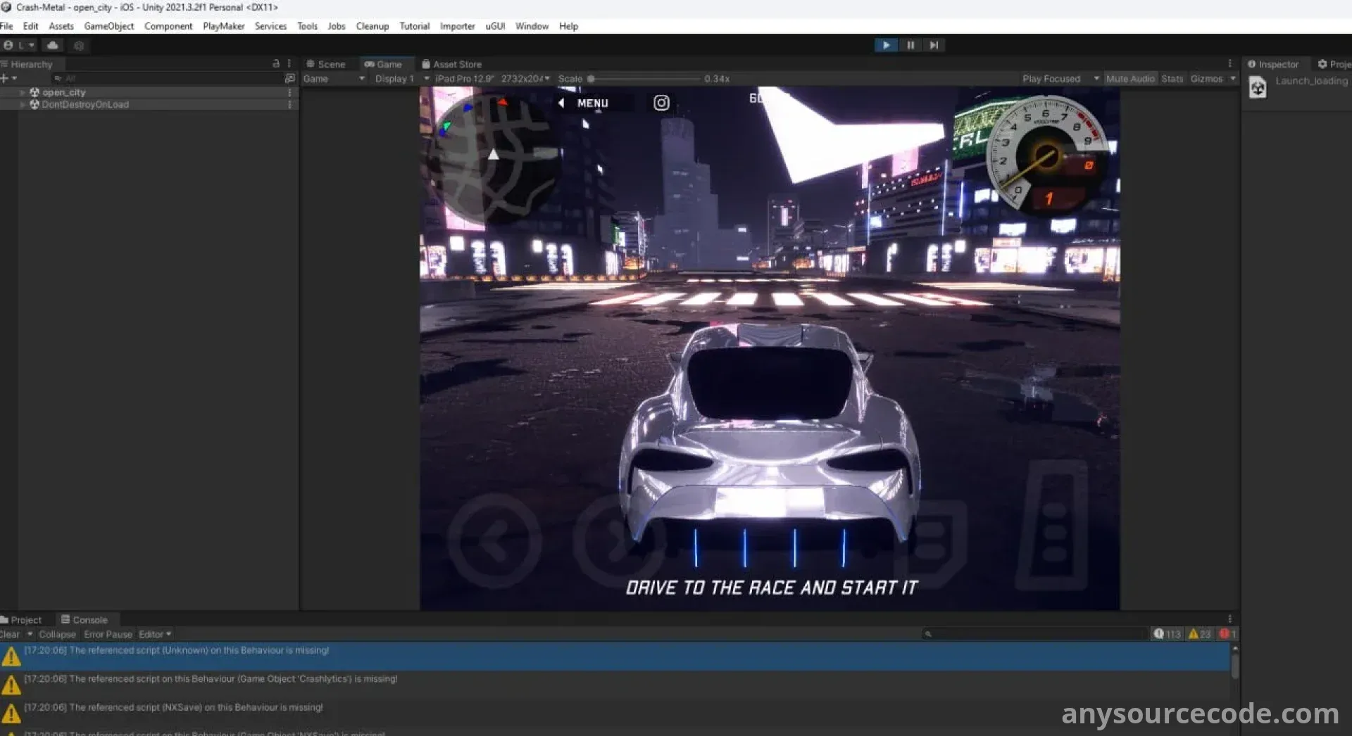Click the error count badge in console
1352x736 pixels.
tap(1227, 634)
